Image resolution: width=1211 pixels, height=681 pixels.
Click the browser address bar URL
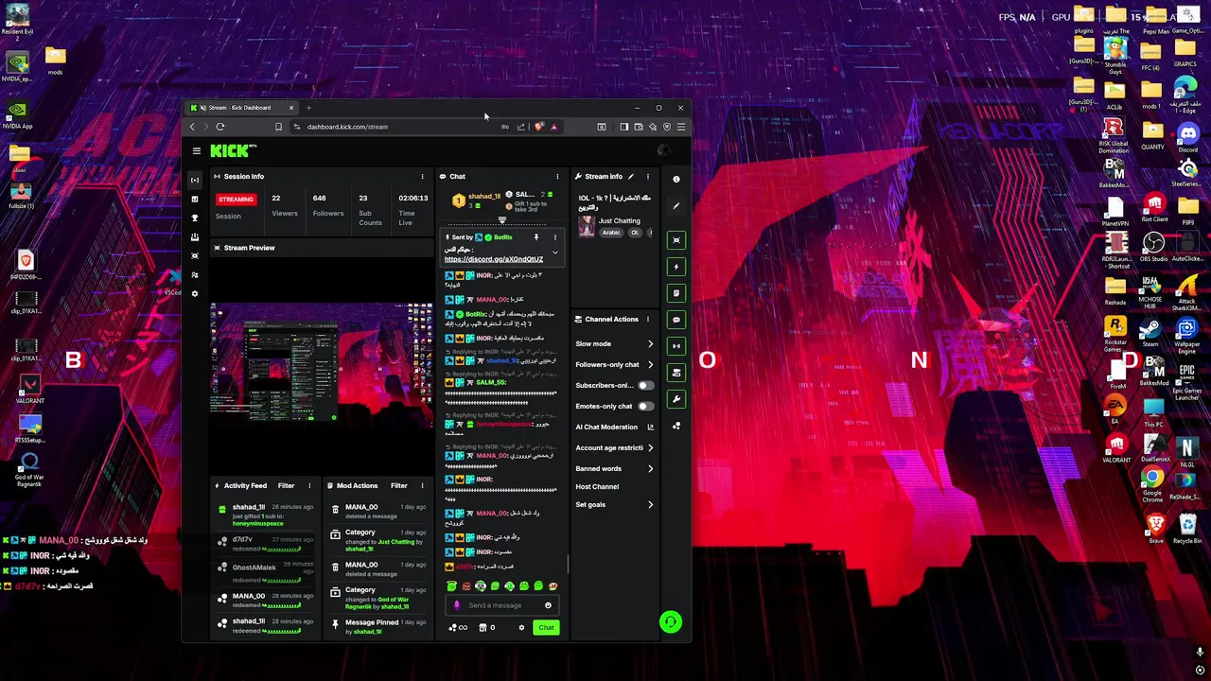(347, 127)
